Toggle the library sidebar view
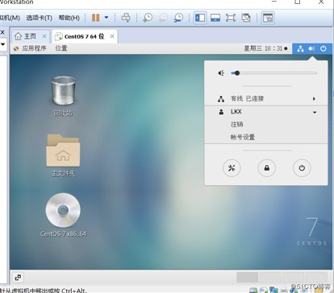Viewport: 334px width, 293px height. point(200,18)
